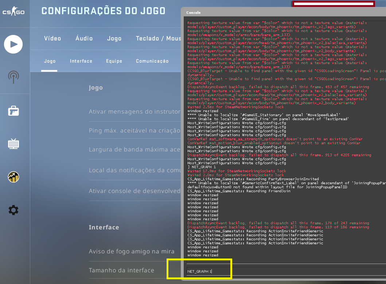Click the CS:GO logo icon

(14, 11)
